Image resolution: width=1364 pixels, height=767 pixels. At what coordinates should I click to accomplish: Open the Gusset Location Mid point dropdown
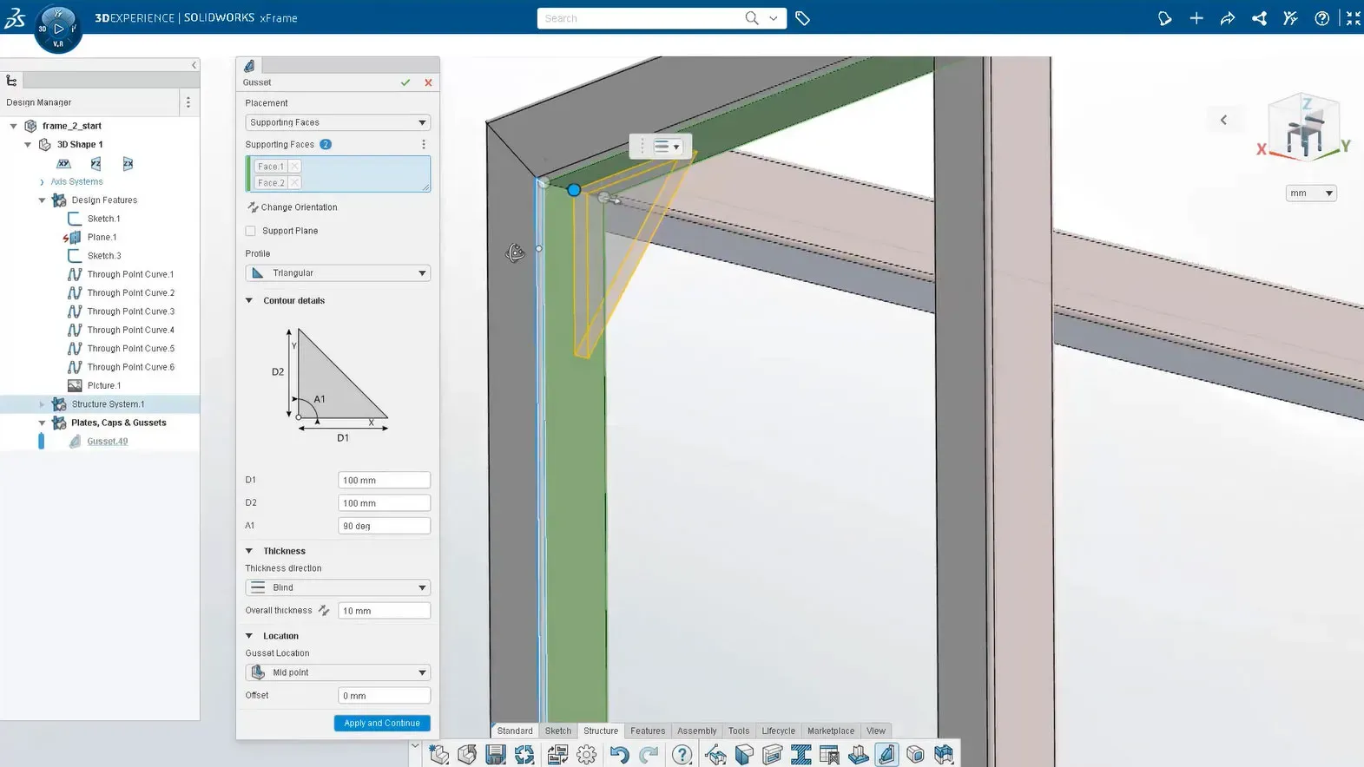(x=338, y=672)
